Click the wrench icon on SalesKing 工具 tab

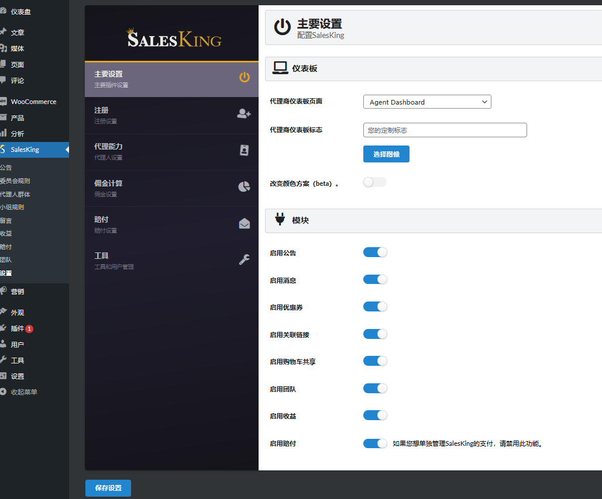pyautogui.click(x=244, y=259)
